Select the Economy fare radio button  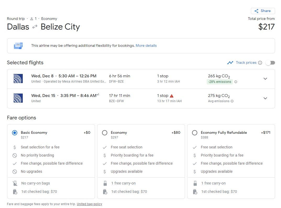(x=105, y=133)
